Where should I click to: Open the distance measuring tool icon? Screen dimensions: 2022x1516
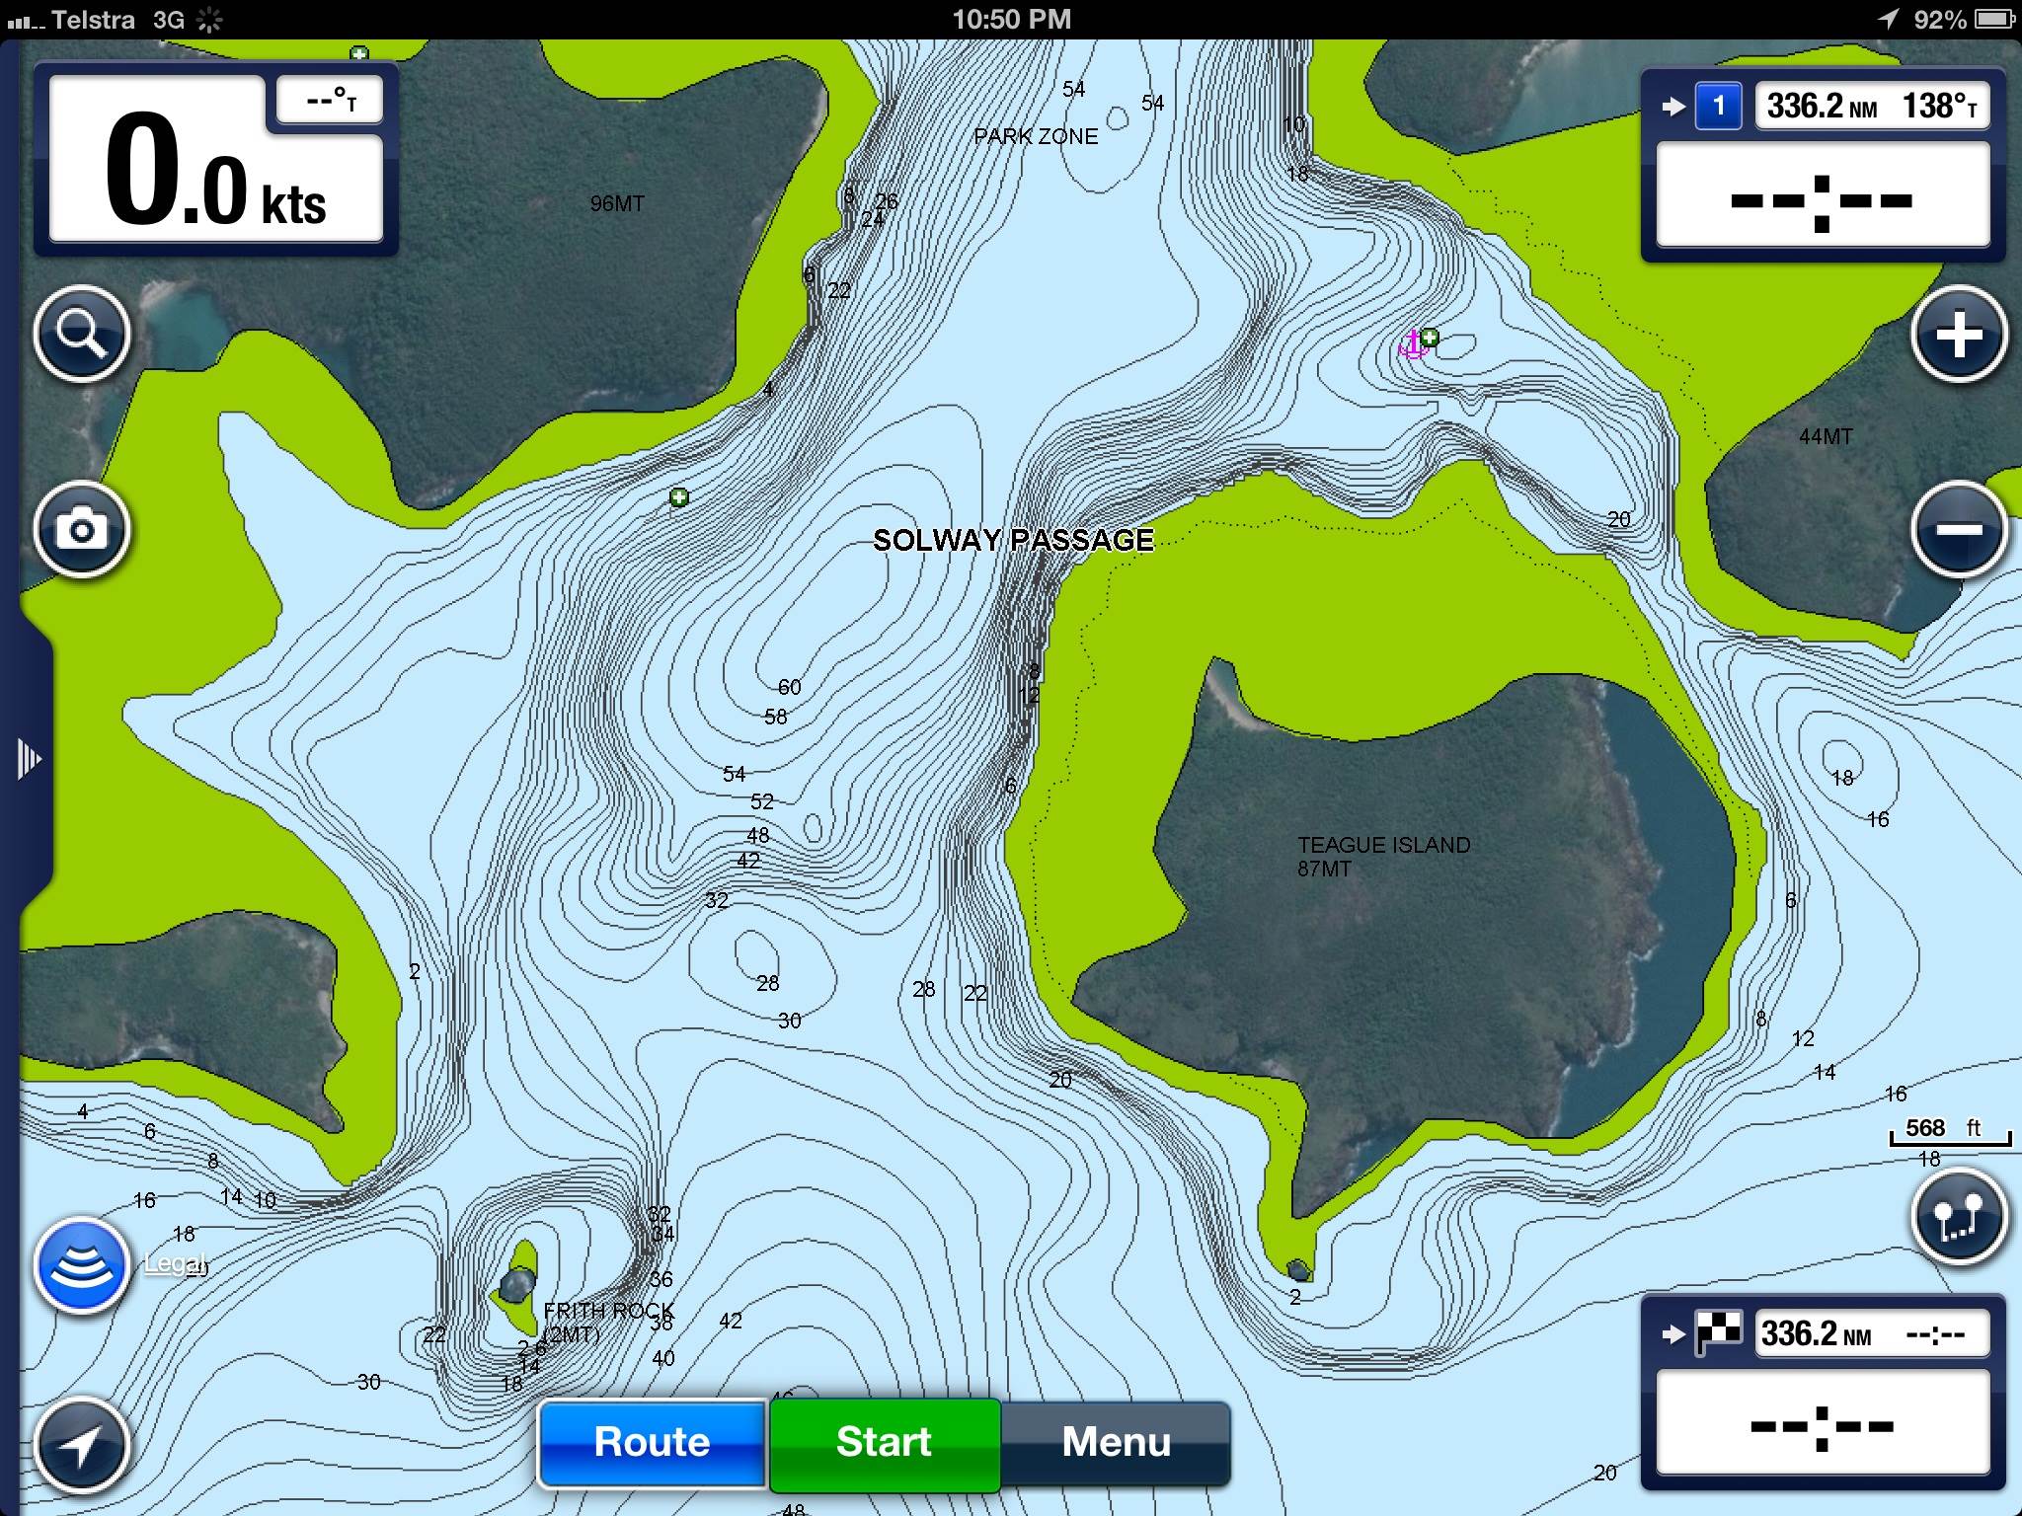pyautogui.click(x=1959, y=1216)
